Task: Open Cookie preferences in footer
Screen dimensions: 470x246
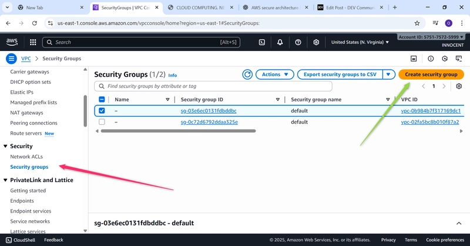Action: (445, 240)
